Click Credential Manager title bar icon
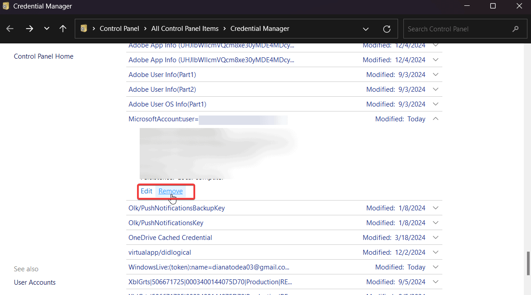Image resolution: width=531 pixels, height=295 pixels. pos(6,6)
